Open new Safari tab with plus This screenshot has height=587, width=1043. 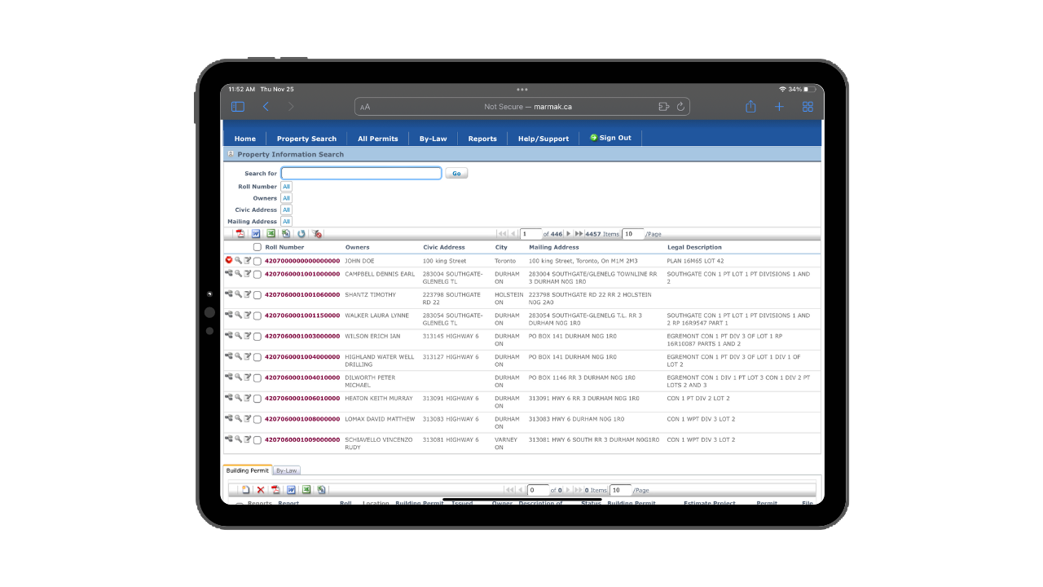779,107
